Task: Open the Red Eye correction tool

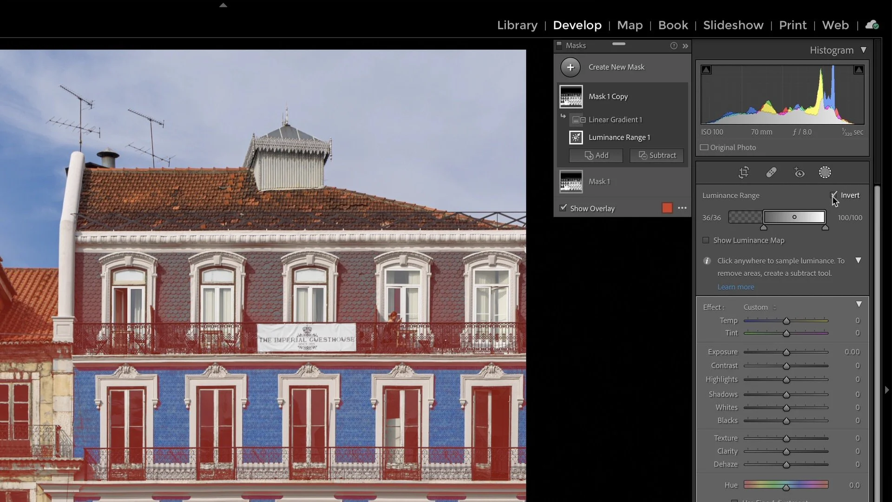Action: [x=800, y=172]
